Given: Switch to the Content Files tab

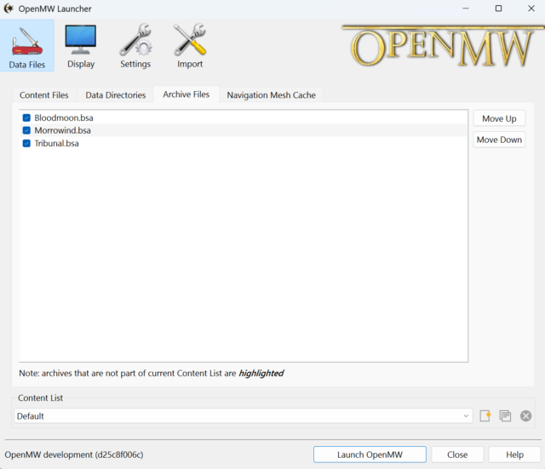Looking at the screenshot, I should tap(44, 95).
